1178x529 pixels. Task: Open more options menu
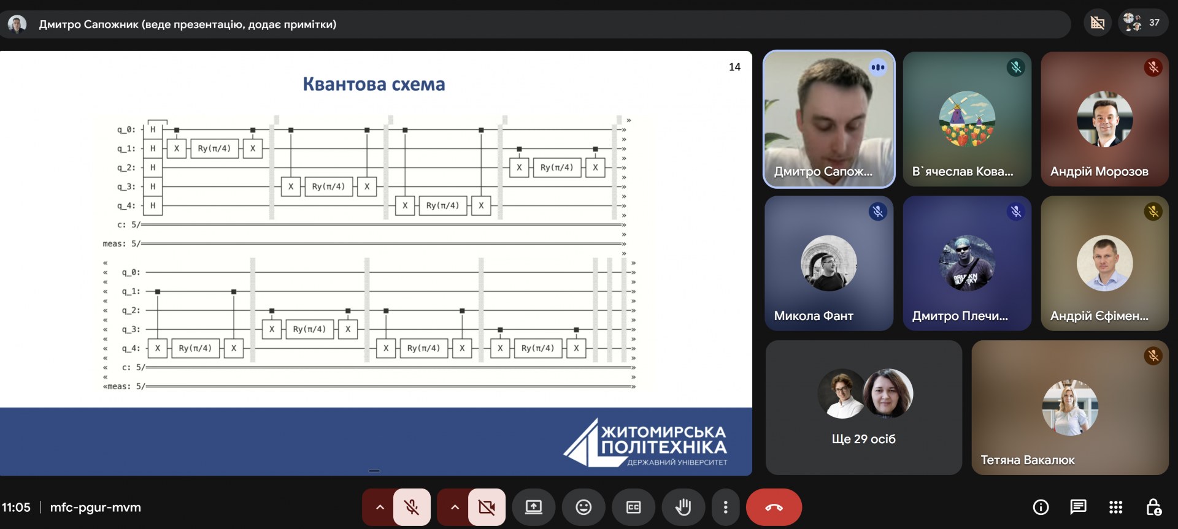(x=725, y=507)
